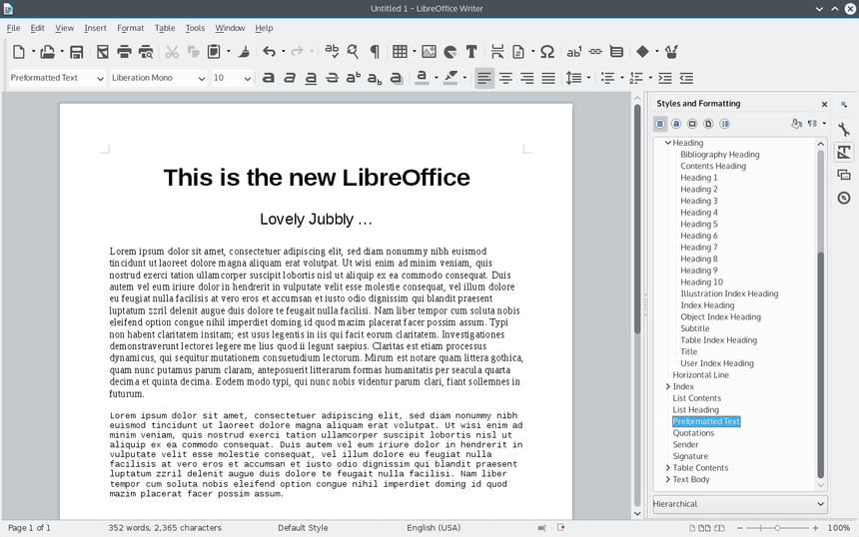Select the Quotations style
This screenshot has width=859, height=537.
point(693,433)
